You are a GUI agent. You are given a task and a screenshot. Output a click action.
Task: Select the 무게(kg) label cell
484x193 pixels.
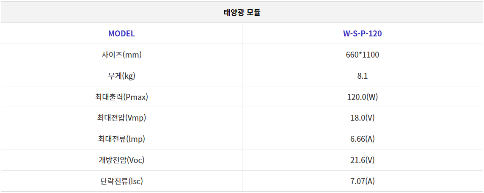tap(121, 76)
